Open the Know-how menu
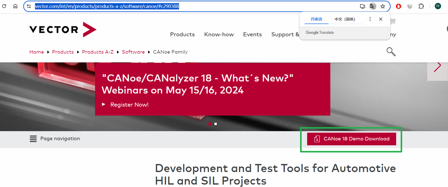The width and height of the screenshot is (448, 187). tap(219, 34)
